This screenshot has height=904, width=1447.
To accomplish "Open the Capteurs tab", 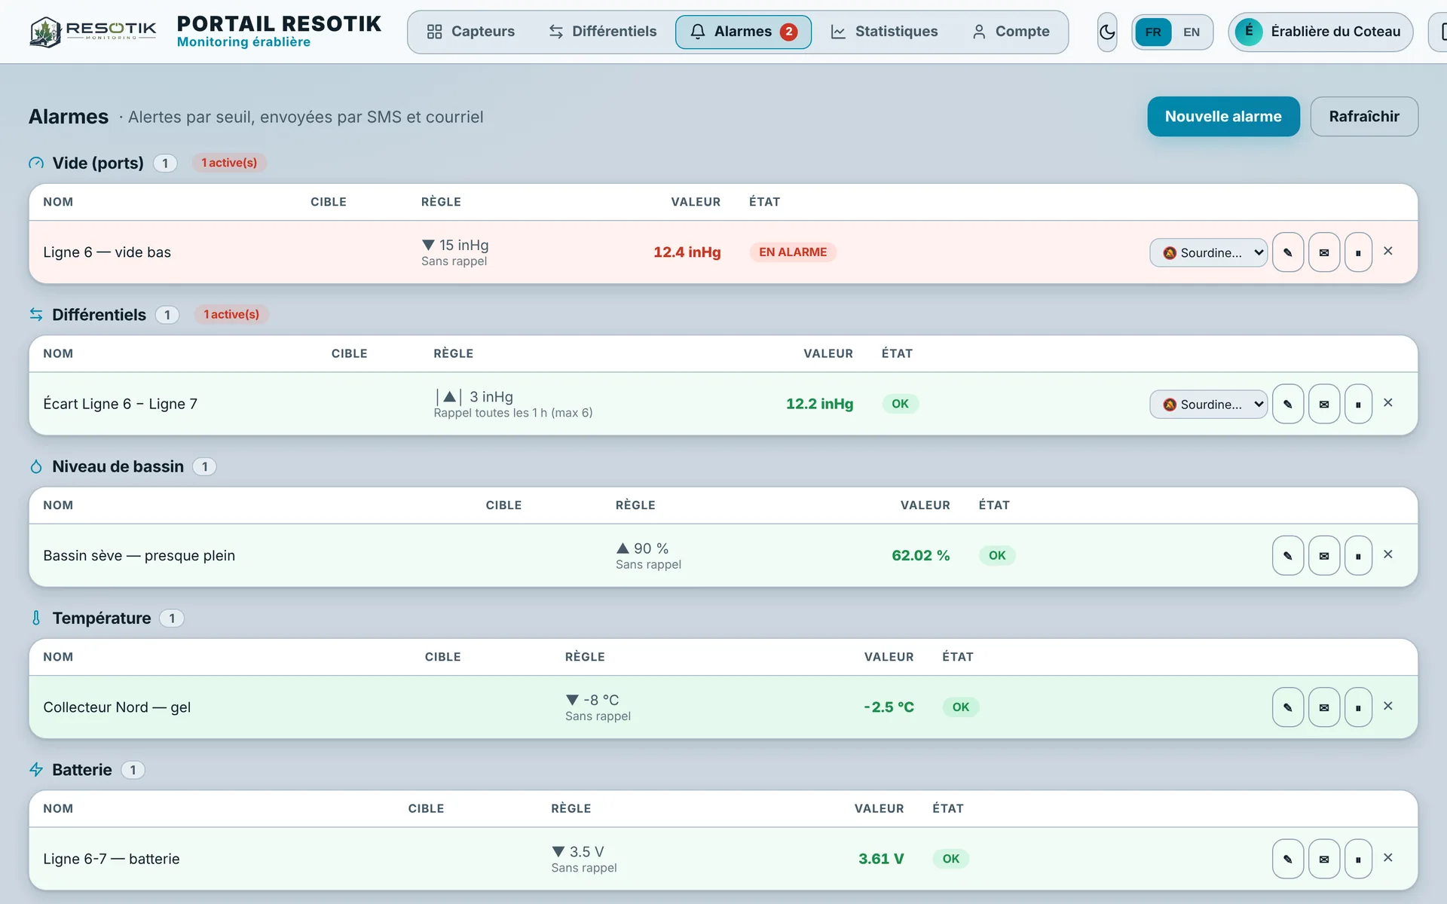I will [470, 32].
